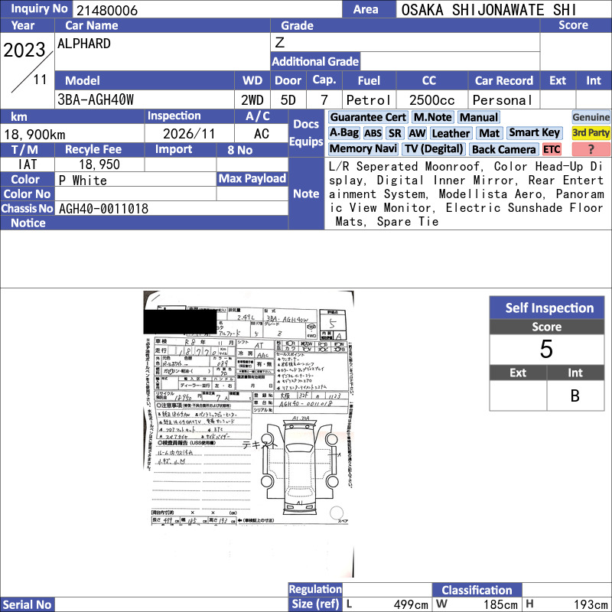The width and height of the screenshot is (612, 612).
Task: Click the height value 193cm
Action: point(591,604)
